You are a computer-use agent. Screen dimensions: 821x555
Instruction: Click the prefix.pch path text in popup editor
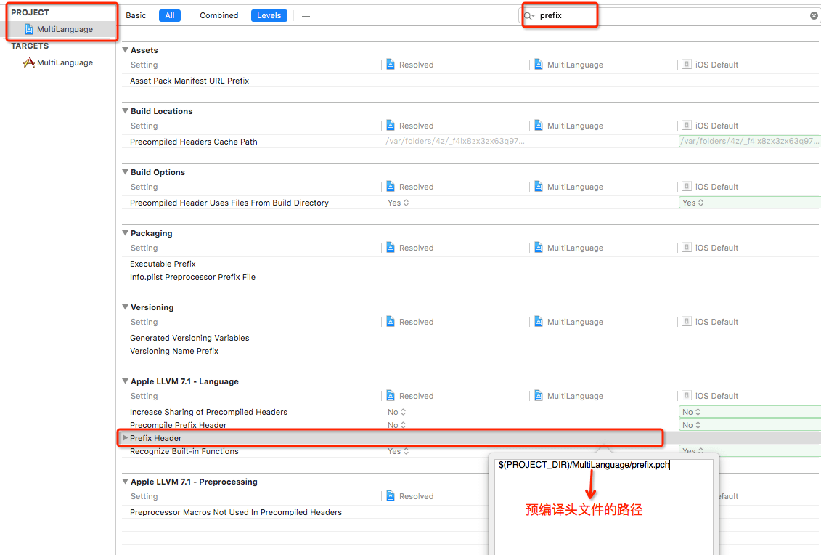click(x=583, y=465)
